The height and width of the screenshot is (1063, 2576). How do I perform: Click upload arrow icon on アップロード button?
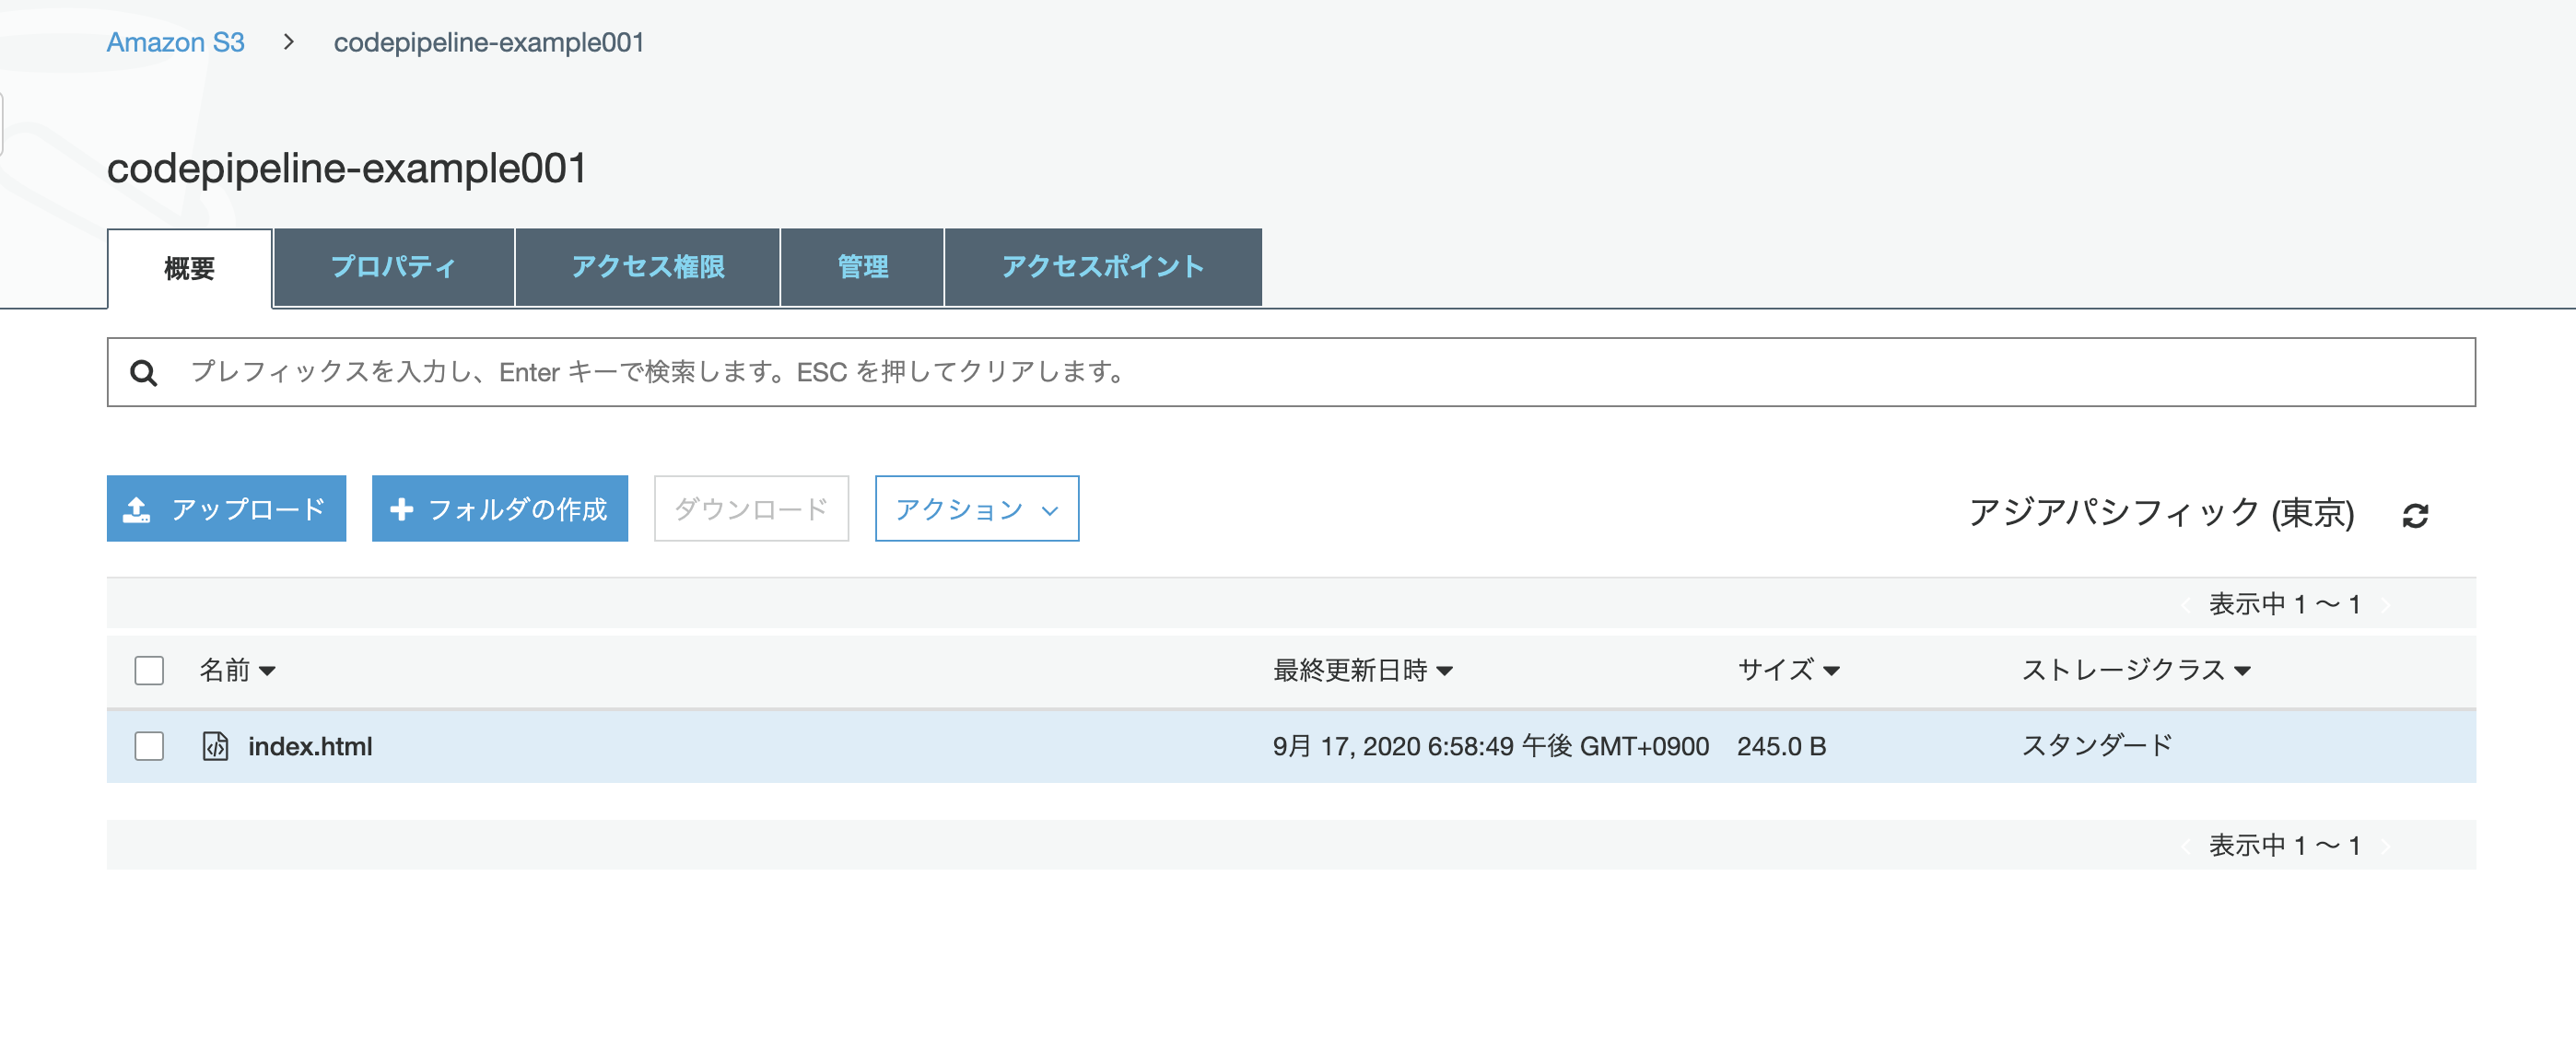point(137,509)
